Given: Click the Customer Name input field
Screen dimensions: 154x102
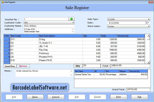Looking at the screenshot, I should 49,26.
